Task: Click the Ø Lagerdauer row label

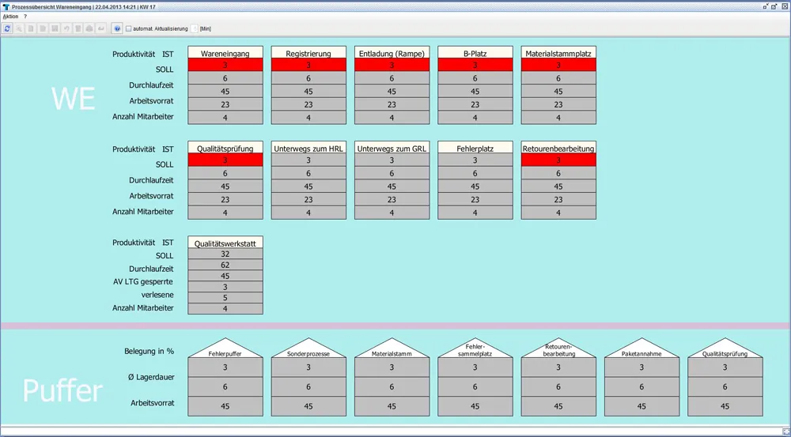Action: [x=153, y=377]
